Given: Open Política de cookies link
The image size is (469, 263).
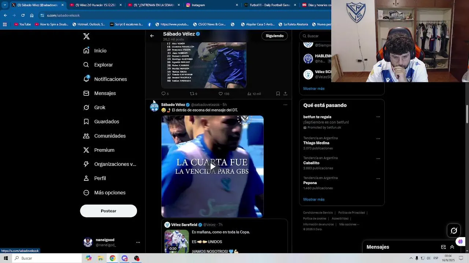Looking at the screenshot, I should (x=315, y=218).
